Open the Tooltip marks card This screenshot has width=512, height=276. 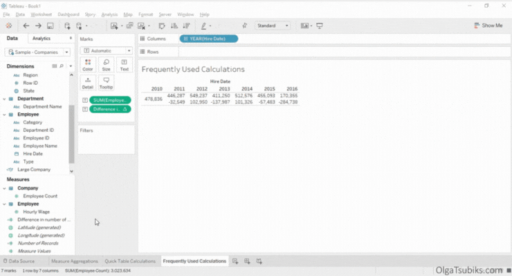(x=106, y=83)
